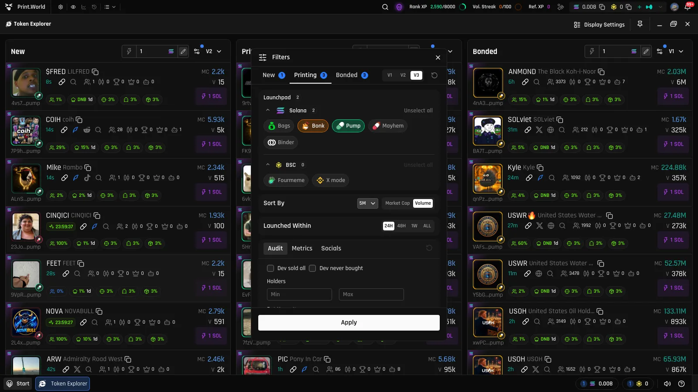
Task: Copy the Solana wallet balance 0.008
Action: [602, 7]
